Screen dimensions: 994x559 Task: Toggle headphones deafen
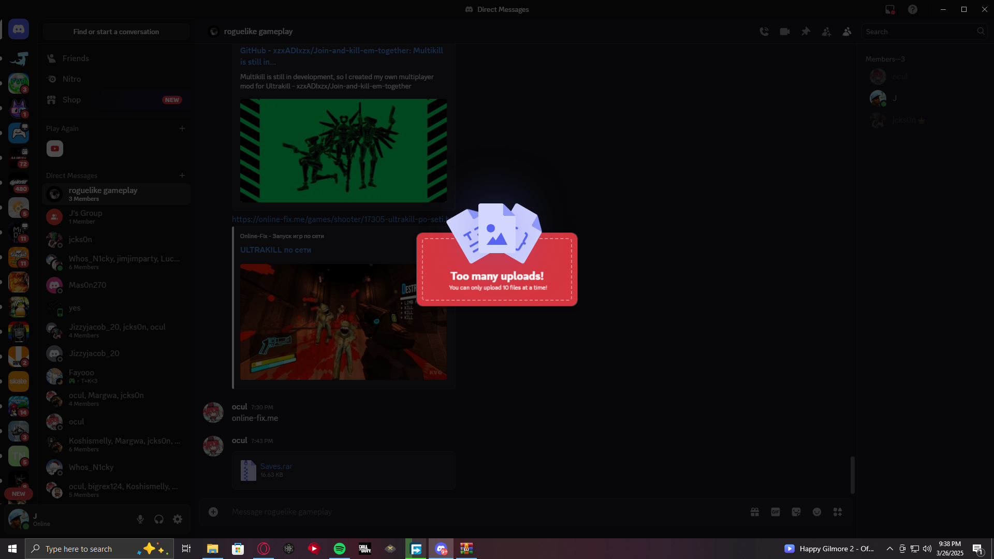159,519
